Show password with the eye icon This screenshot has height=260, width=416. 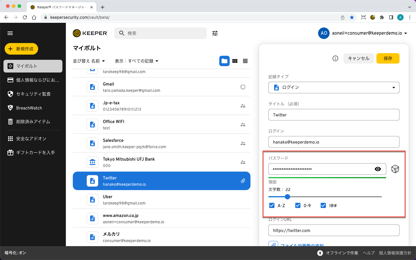tap(378, 169)
